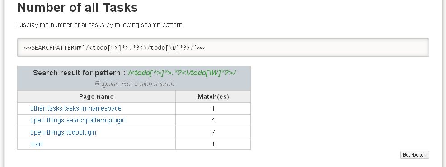Click the 'Regular expression search' subtitle
446x167 pixels.
click(x=134, y=84)
